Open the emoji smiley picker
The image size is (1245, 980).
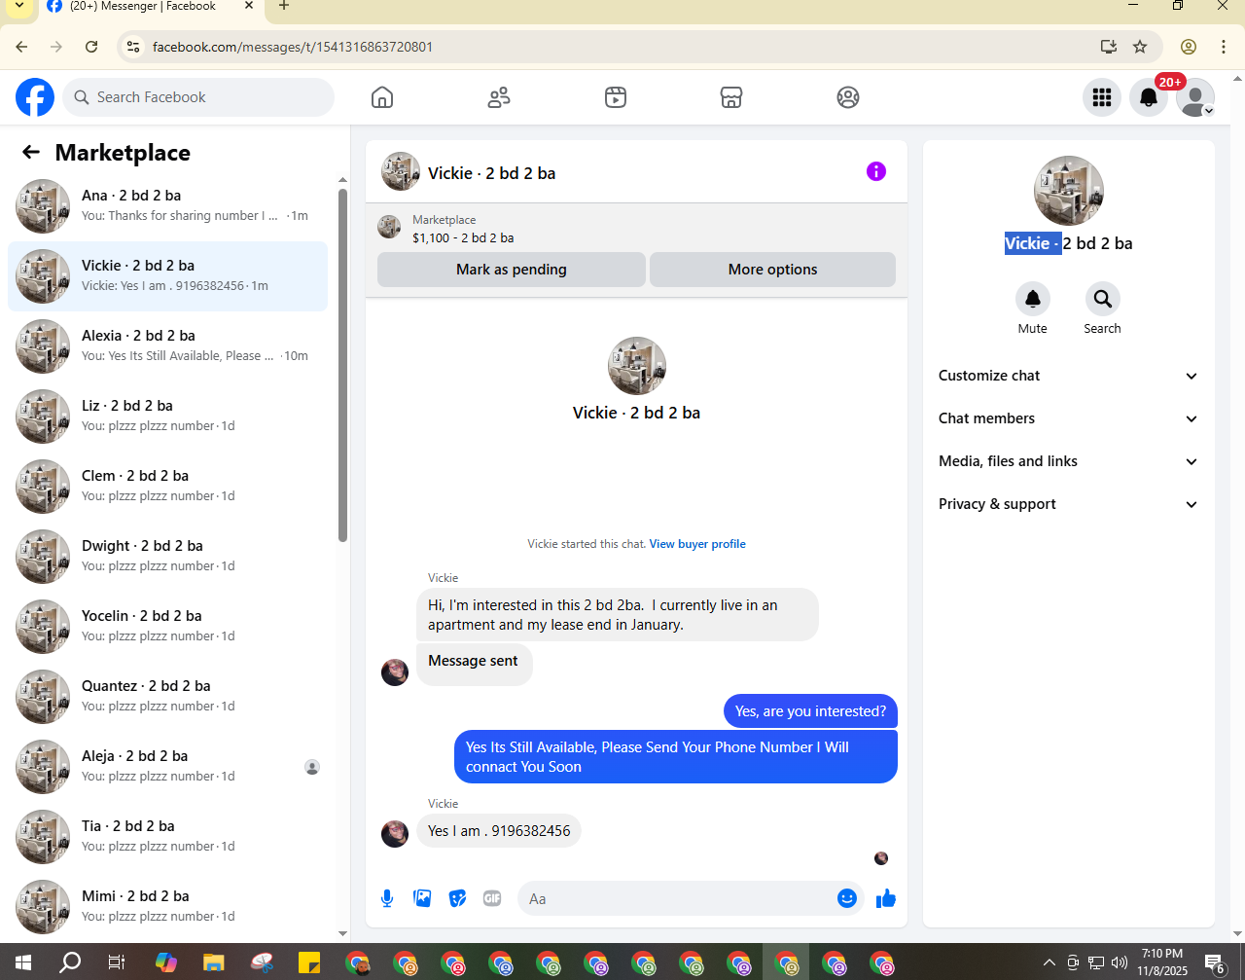[847, 898]
